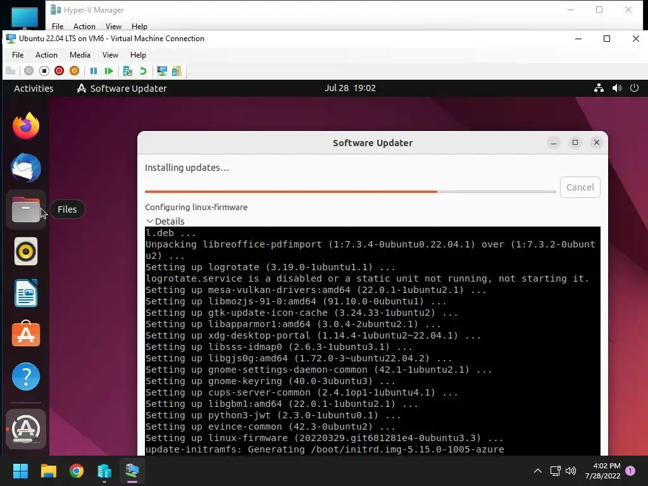
Task: Pause the virtual machine
Action: point(94,71)
